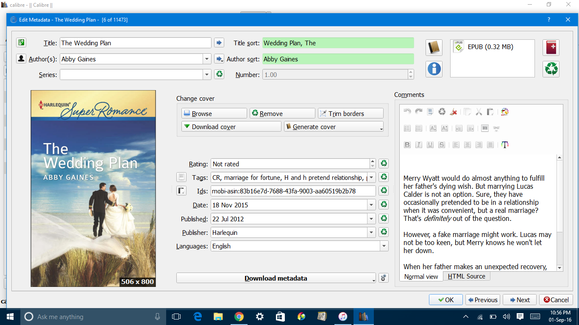The height and width of the screenshot is (325, 579).
Task: Open the manage authors icon beside Author(s)
Action: [x=21, y=59]
